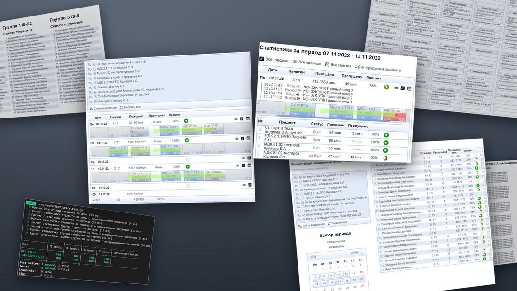
Task: Select day 15 in the November calendar
Action: click(x=324, y=283)
